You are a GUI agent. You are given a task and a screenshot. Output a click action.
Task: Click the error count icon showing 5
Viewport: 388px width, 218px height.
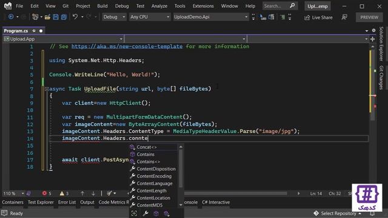coord(44,193)
